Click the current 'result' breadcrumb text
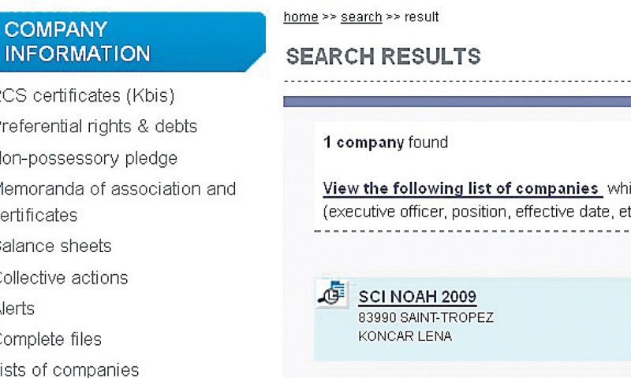The width and height of the screenshot is (631, 378). pyautogui.click(x=422, y=17)
